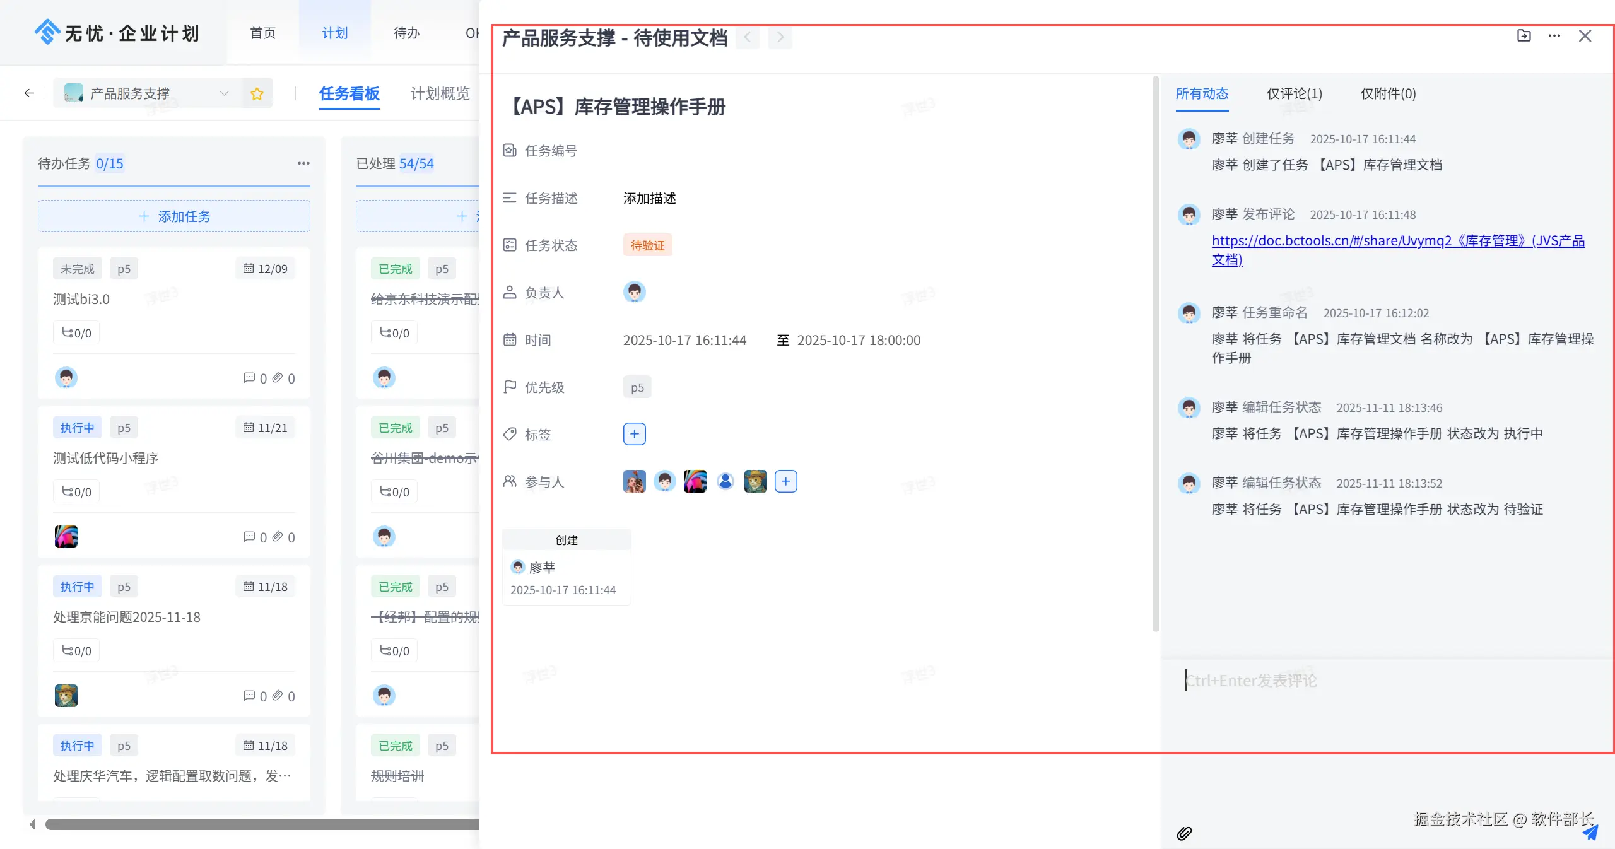Screen dimensions: 1615x849
Task: Switch to 仅评论(1) tab
Action: point(1294,93)
